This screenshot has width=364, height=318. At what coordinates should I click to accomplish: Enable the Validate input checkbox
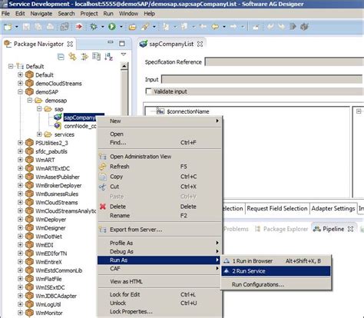click(x=148, y=91)
